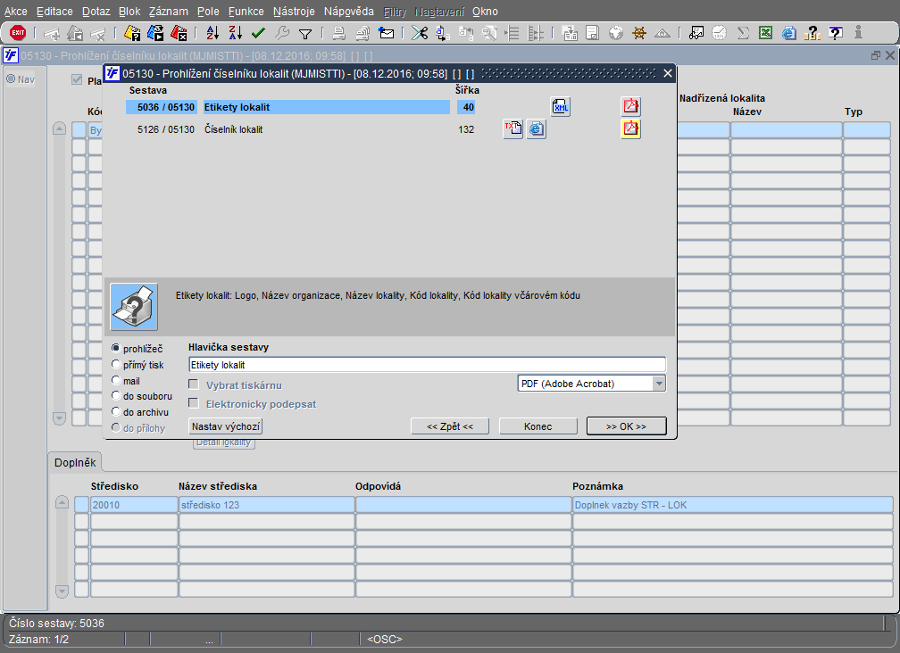Click the '>> OK >>' button
Image resolution: width=900 pixels, height=653 pixels.
tap(626, 426)
